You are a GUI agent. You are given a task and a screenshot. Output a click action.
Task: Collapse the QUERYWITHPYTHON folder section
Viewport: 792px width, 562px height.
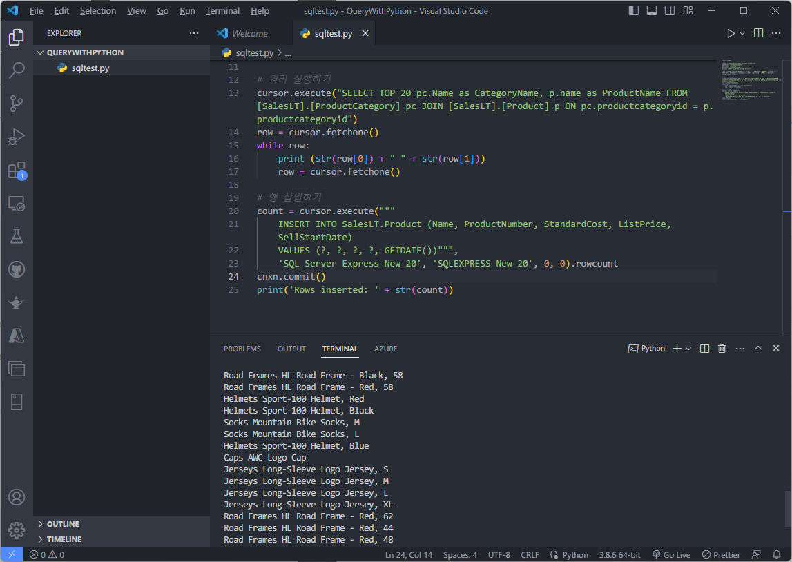122,52
